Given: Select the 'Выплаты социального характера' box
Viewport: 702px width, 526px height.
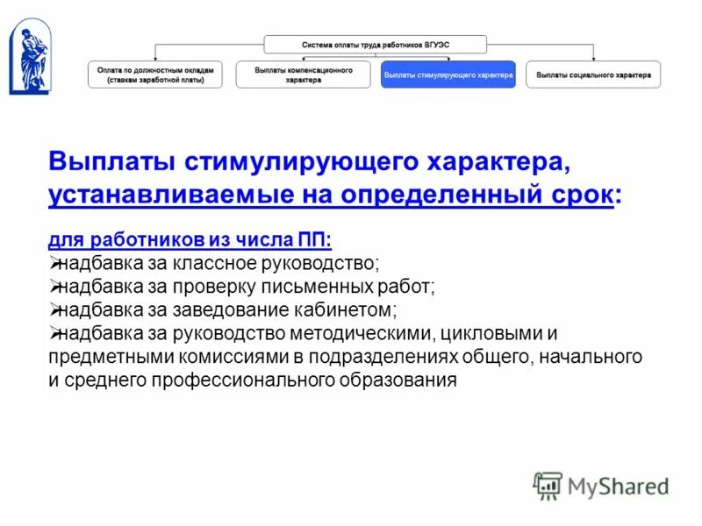Looking at the screenshot, I should pyautogui.click(x=593, y=75).
